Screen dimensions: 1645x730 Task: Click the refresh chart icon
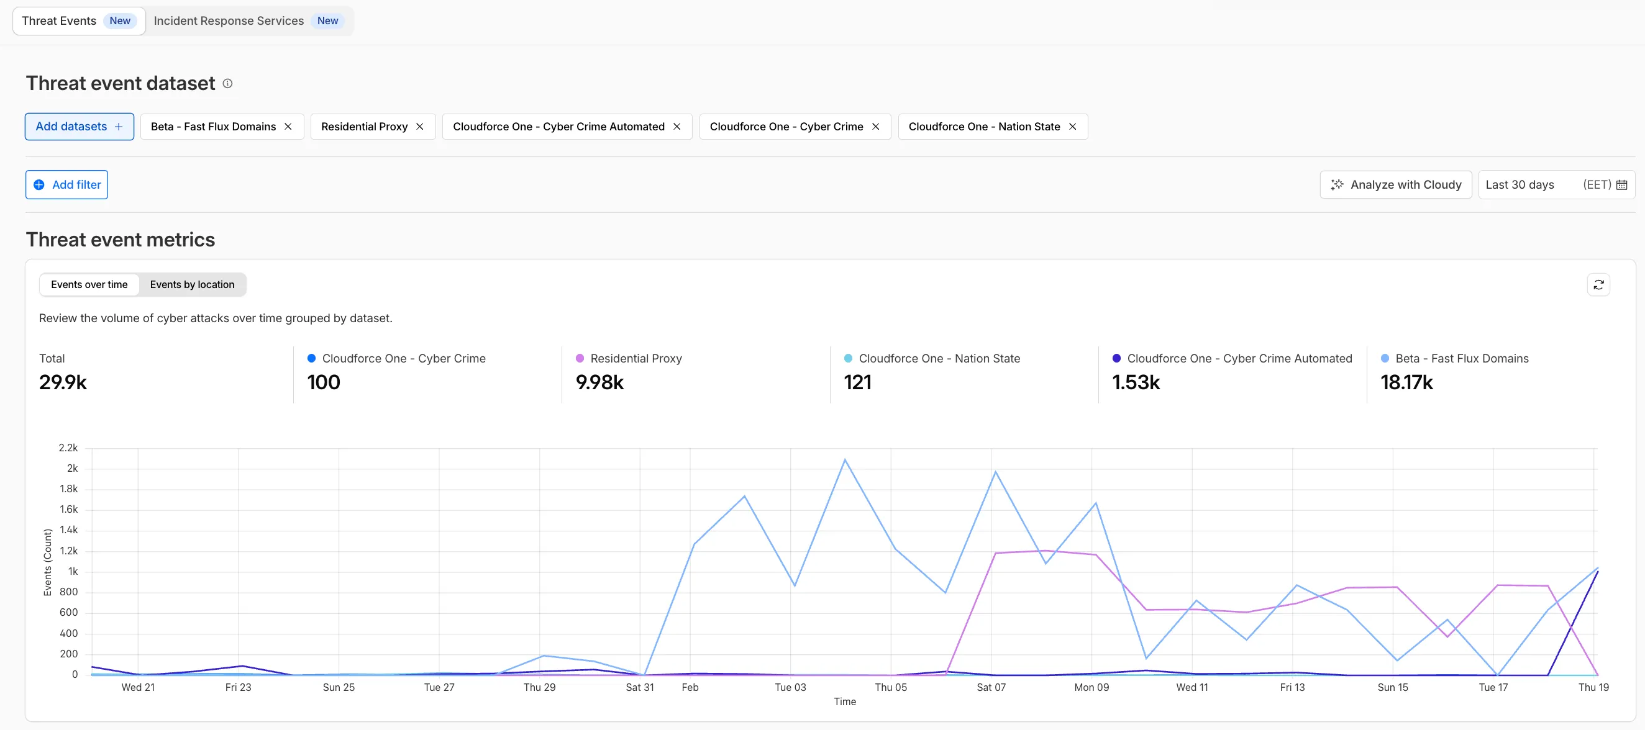(x=1598, y=284)
